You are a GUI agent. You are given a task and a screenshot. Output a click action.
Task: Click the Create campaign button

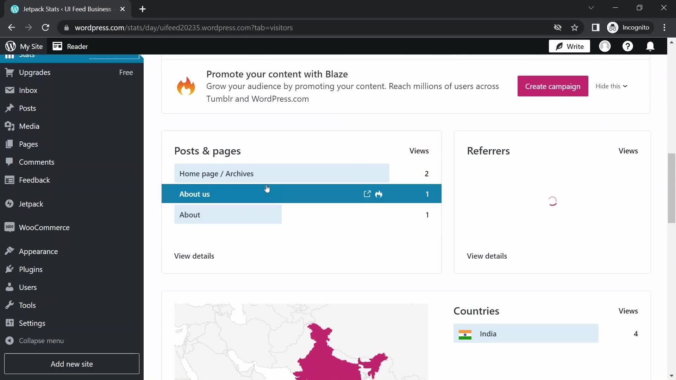pos(553,86)
